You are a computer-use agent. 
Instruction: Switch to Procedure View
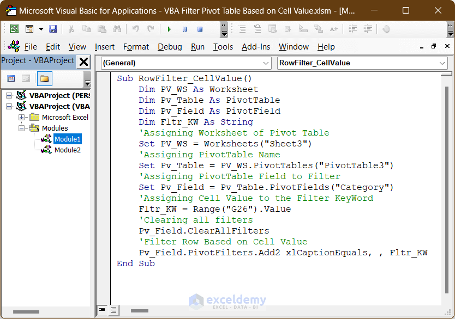tap(103, 310)
